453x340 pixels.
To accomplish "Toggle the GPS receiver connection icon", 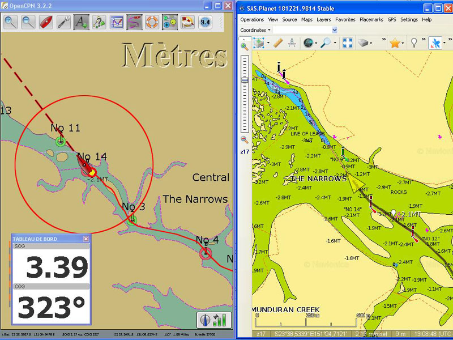I will pos(435,43).
